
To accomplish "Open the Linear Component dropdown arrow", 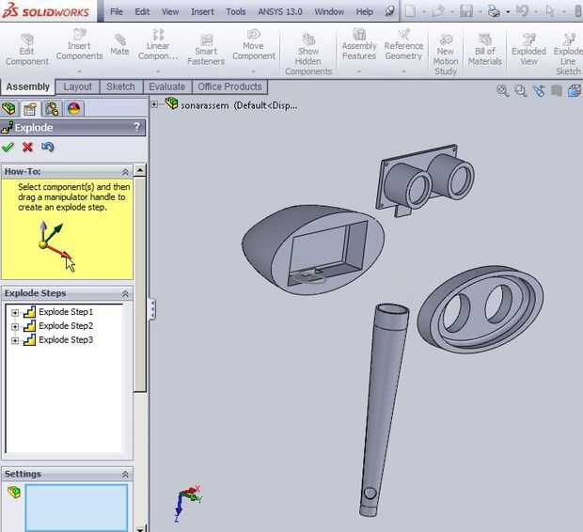I will point(158,71).
